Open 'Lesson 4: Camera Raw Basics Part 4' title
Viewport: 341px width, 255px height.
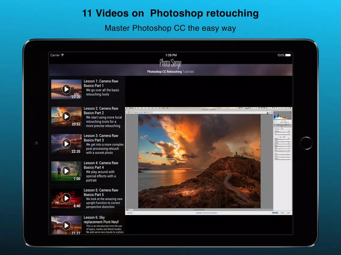(x=101, y=165)
